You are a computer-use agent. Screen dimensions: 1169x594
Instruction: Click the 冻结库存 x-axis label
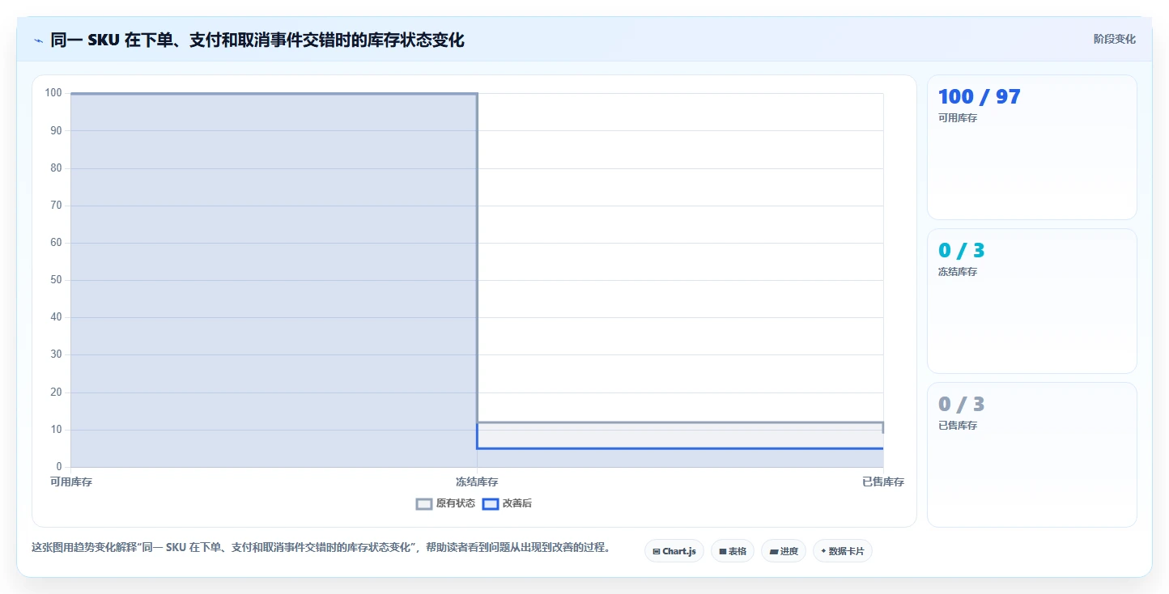(x=477, y=482)
